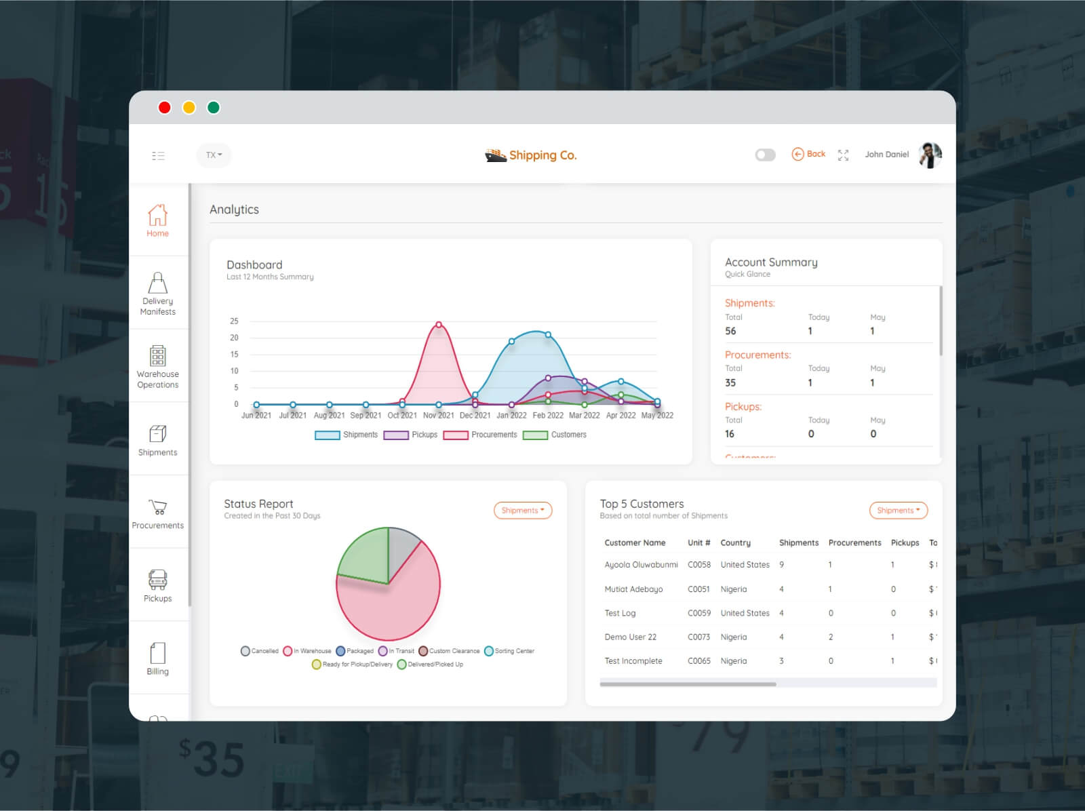Image resolution: width=1085 pixels, height=811 pixels.
Task: Open John Daniel's profile avatar
Action: click(930, 155)
